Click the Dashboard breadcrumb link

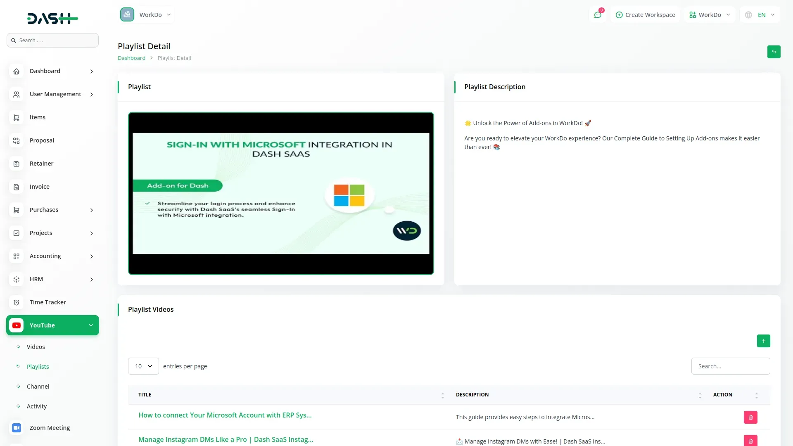pos(131,58)
